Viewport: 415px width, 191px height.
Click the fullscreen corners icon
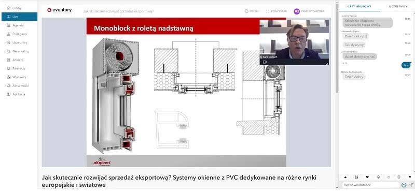tap(268, 11)
